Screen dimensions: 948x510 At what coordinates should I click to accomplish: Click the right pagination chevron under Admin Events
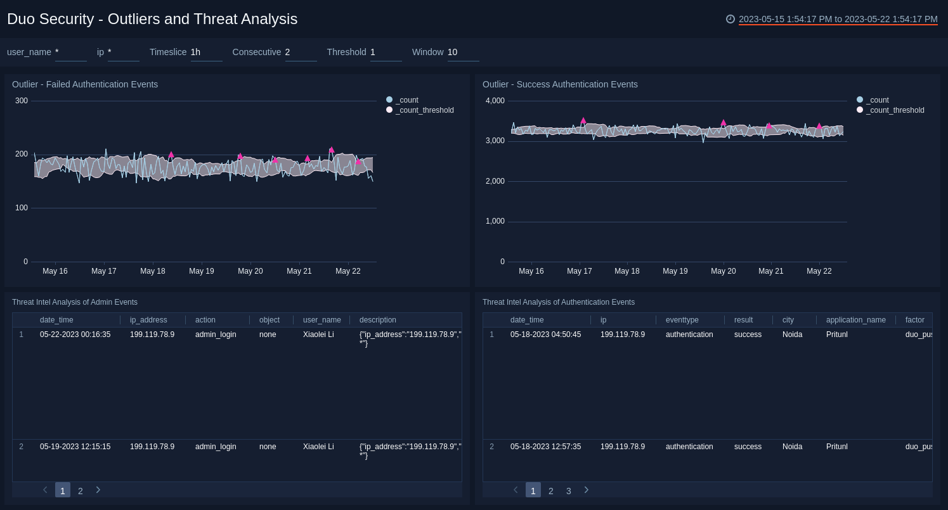tap(98, 490)
